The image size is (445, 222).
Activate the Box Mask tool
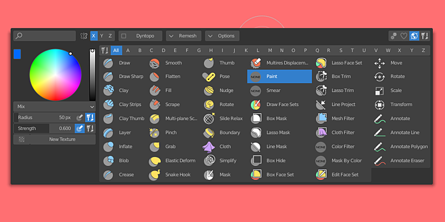pos(271,118)
